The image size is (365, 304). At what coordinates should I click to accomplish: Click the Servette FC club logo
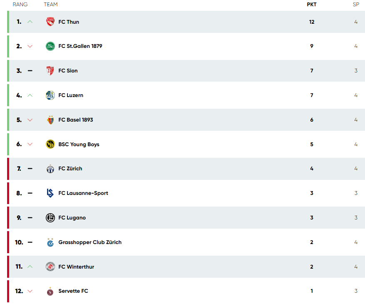50,291
